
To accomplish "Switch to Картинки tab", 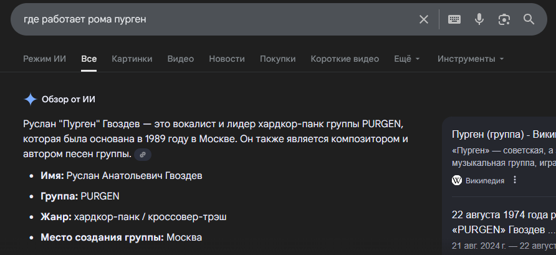I will (132, 59).
